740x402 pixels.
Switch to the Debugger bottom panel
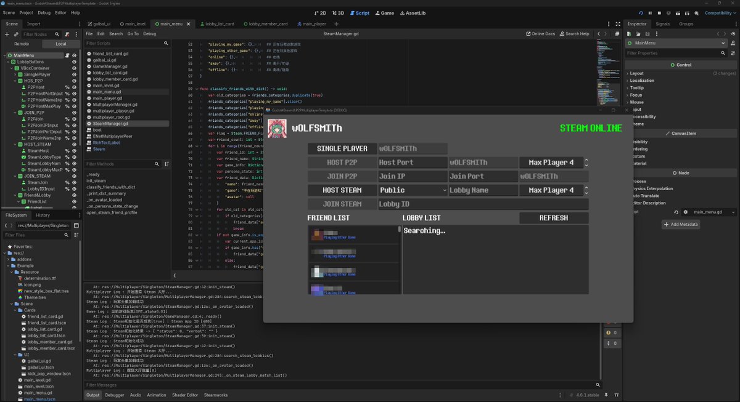click(114, 395)
